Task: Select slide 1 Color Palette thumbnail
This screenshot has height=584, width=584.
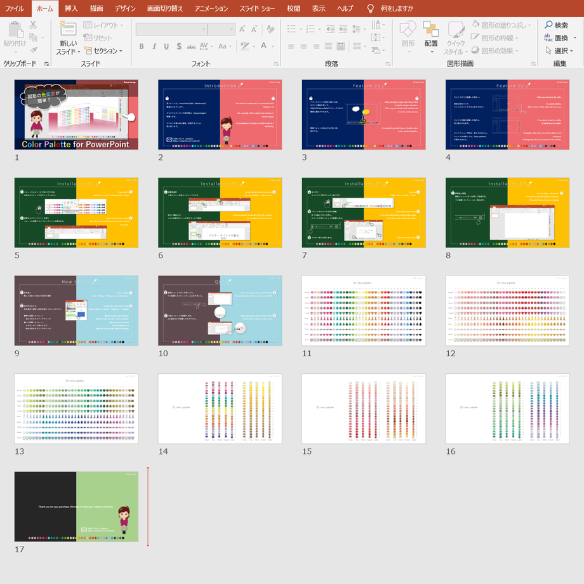Action: pyautogui.click(x=76, y=115)
